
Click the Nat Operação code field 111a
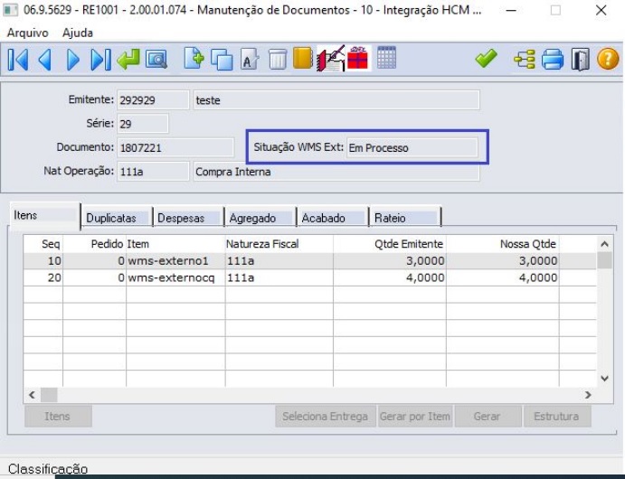pyautogui.click(x=153, y=172)
